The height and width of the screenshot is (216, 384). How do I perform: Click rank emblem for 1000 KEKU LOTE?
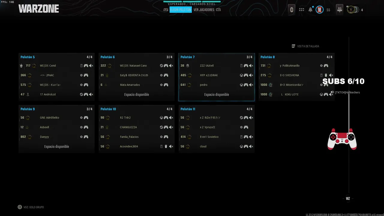coord(271,94)
